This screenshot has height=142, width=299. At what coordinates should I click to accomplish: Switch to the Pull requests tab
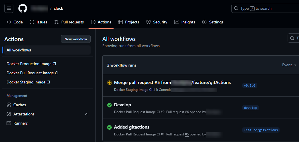[69, 22]
